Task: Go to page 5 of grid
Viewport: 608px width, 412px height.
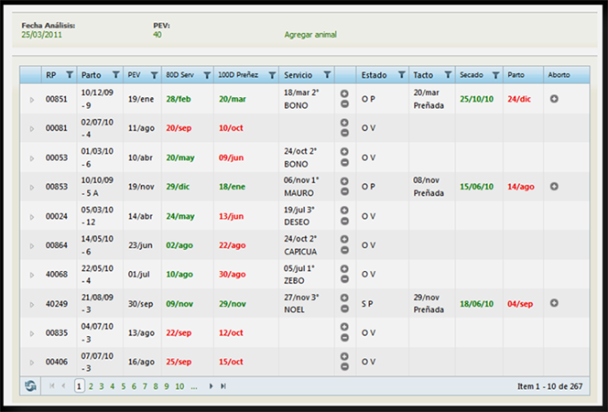Action: coord(124,386)
